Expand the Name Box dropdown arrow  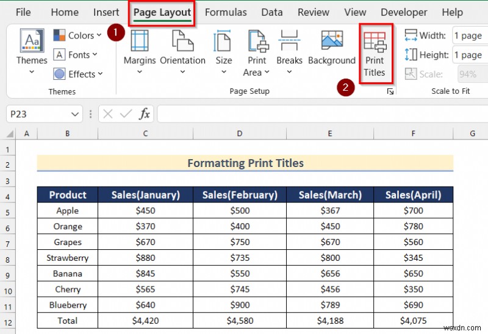75,114
